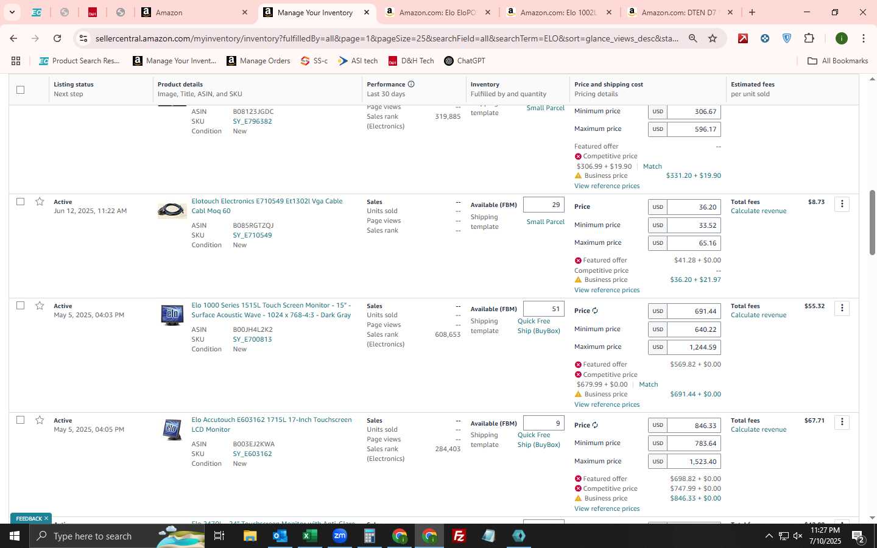Close the FEEDBACK badge

(46, 518)
